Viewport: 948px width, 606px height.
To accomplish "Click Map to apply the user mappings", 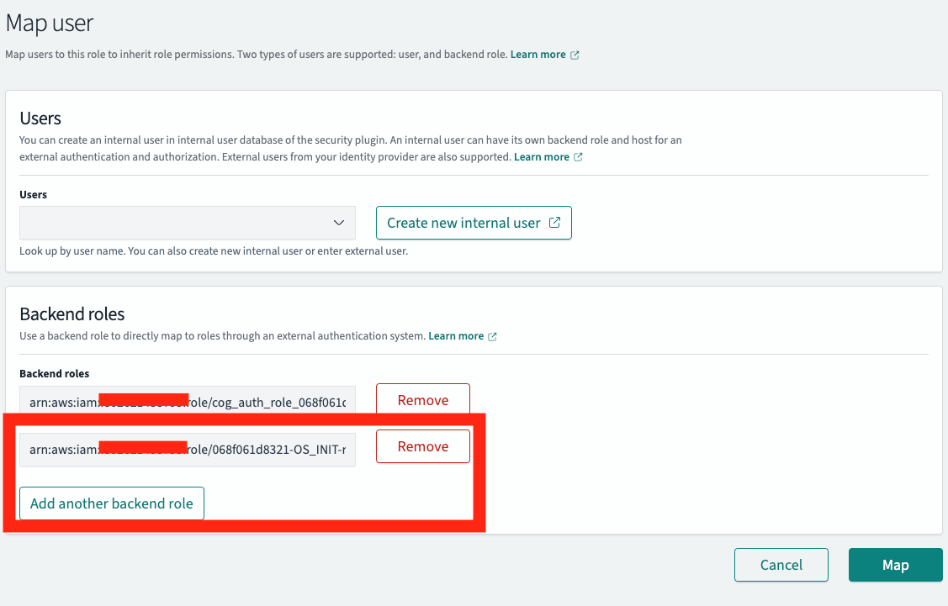I will 895,565.
